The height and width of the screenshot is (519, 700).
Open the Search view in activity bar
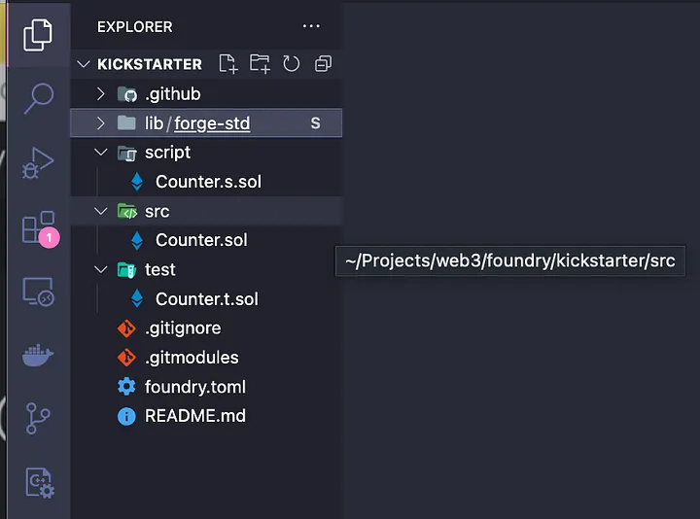click(x=38, y=97)
